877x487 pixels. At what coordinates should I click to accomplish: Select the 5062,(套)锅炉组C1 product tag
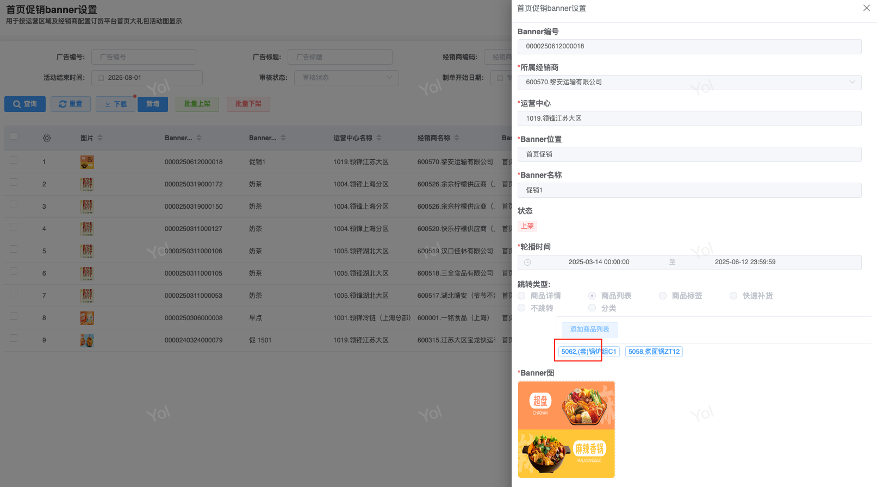[x=589, y=352]
